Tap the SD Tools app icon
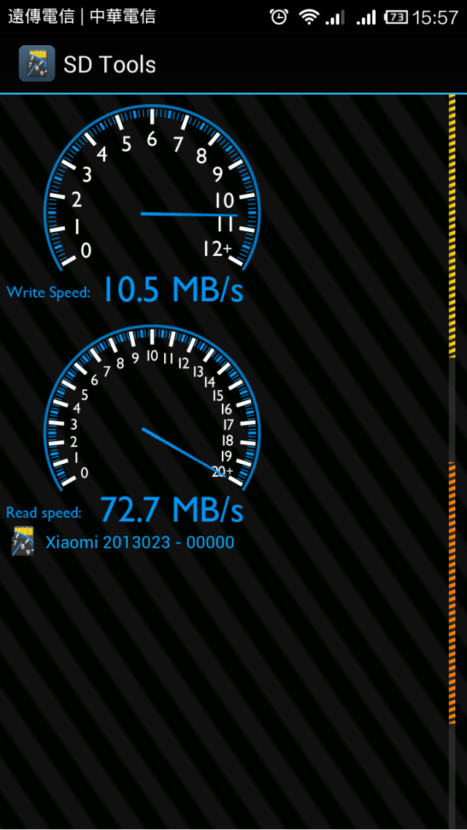467x830 pixels. [x=37, y=63]
